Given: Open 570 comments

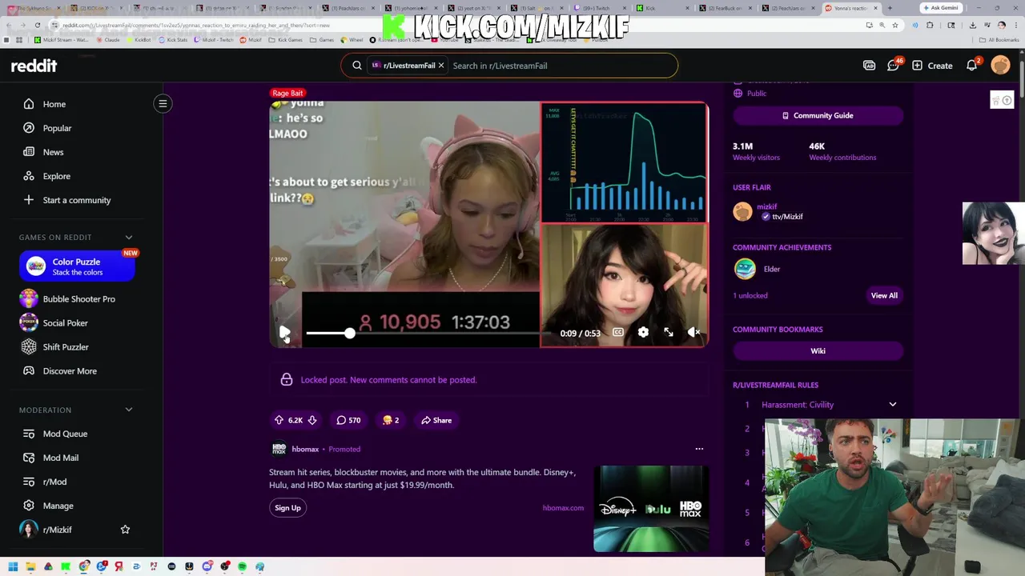Looking at the screenshot, I should (x=348, y=420).
